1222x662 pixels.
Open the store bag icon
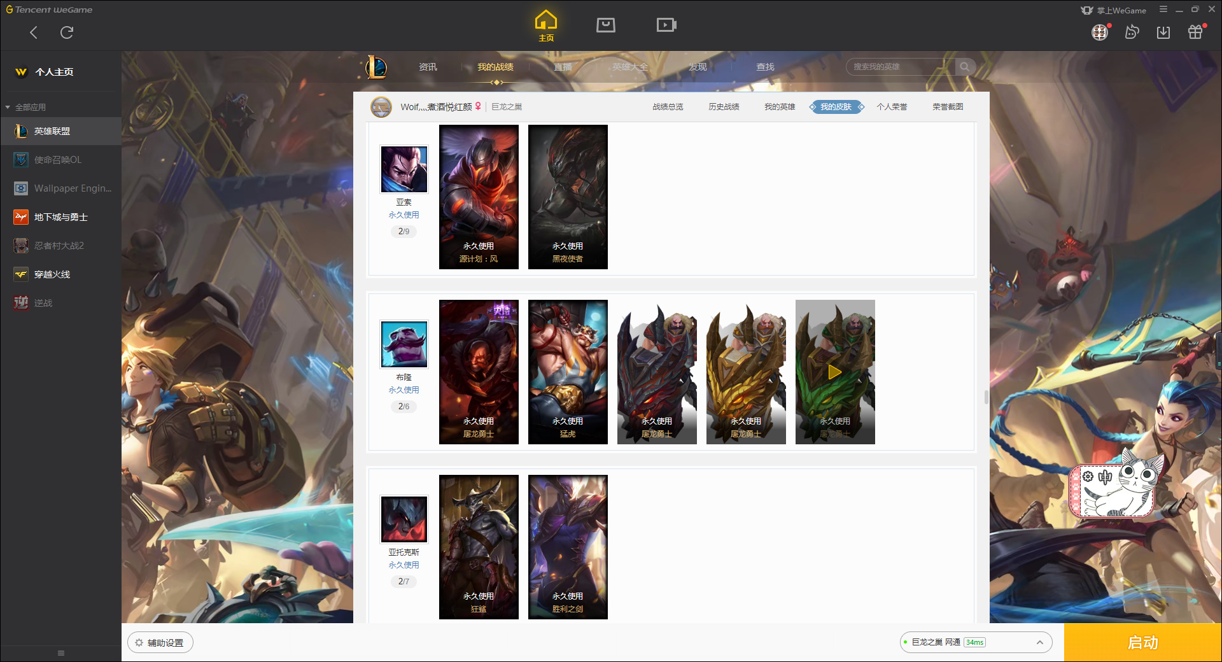click(x=606, y=25)
